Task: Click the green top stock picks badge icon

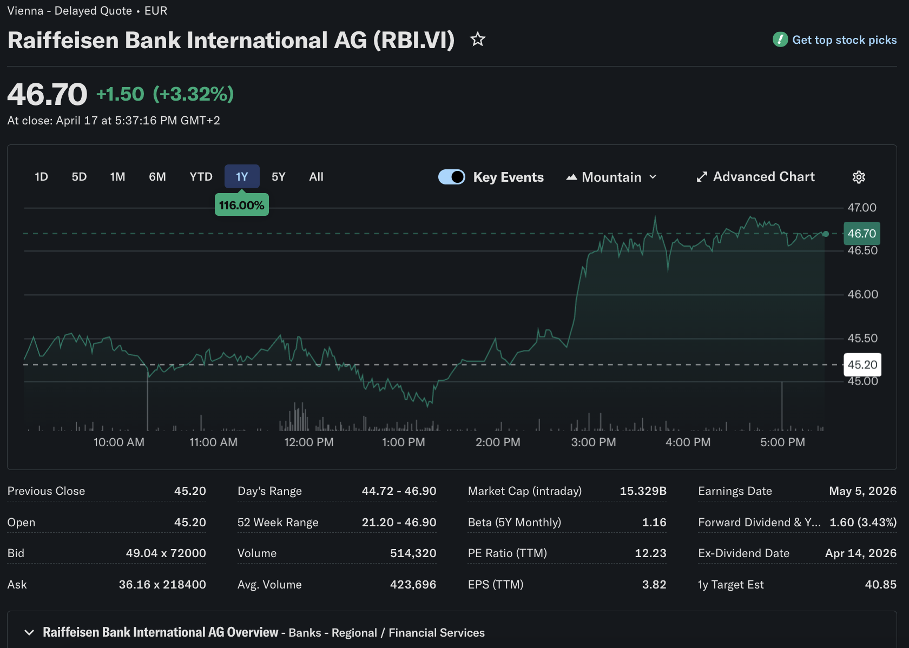Action: [x=780, y=39]
